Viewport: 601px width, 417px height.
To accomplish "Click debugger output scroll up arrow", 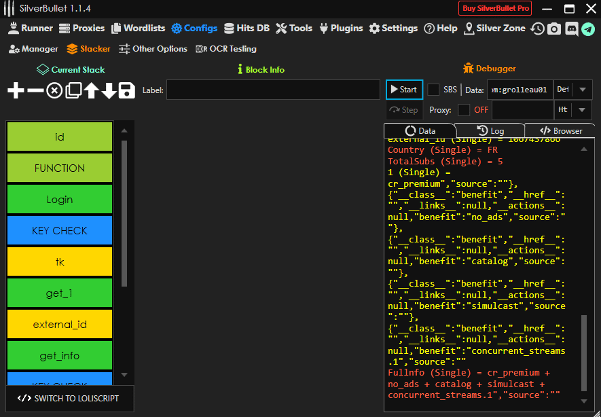I will point(584,149).
